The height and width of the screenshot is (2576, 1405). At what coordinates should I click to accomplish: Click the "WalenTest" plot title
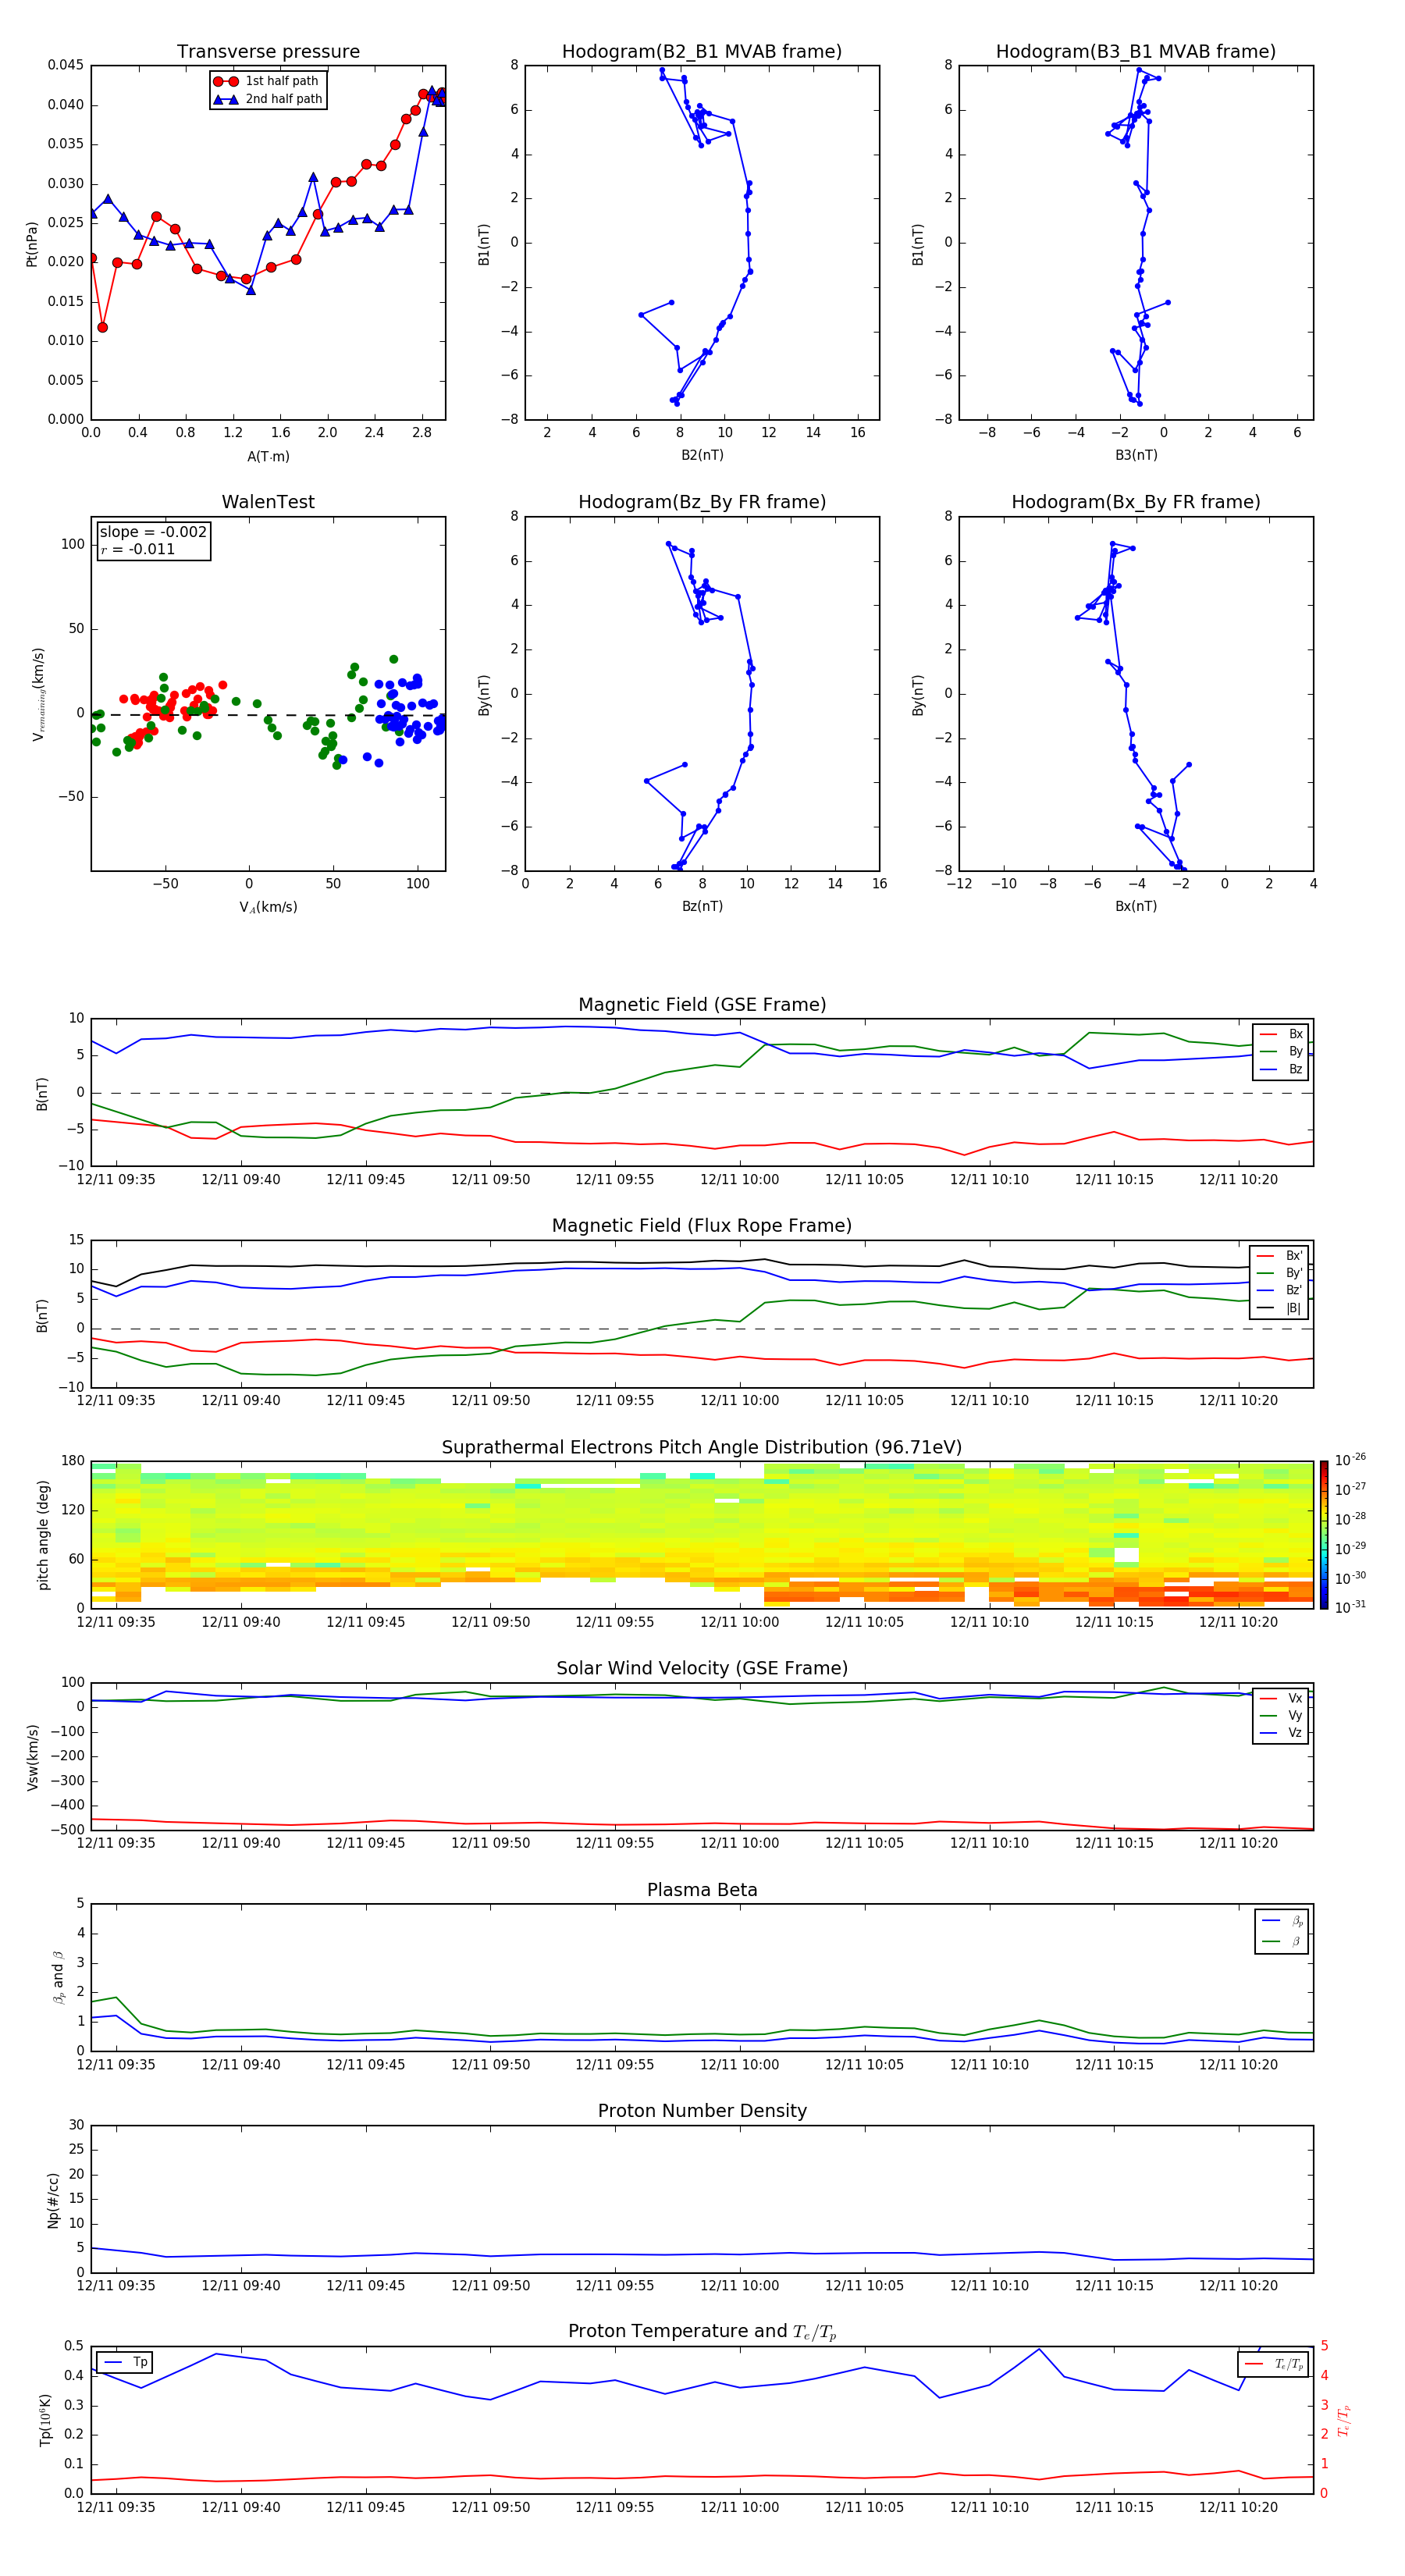268,502
